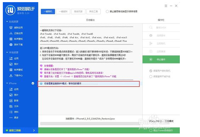Open 正版应用 with the A icon
Screen dimensions: 200x137
pyautogui.click(x=16, y=33)
